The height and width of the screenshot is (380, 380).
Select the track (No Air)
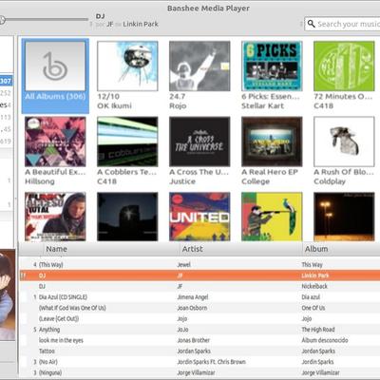pyautogui.click(x=199, y=362)
